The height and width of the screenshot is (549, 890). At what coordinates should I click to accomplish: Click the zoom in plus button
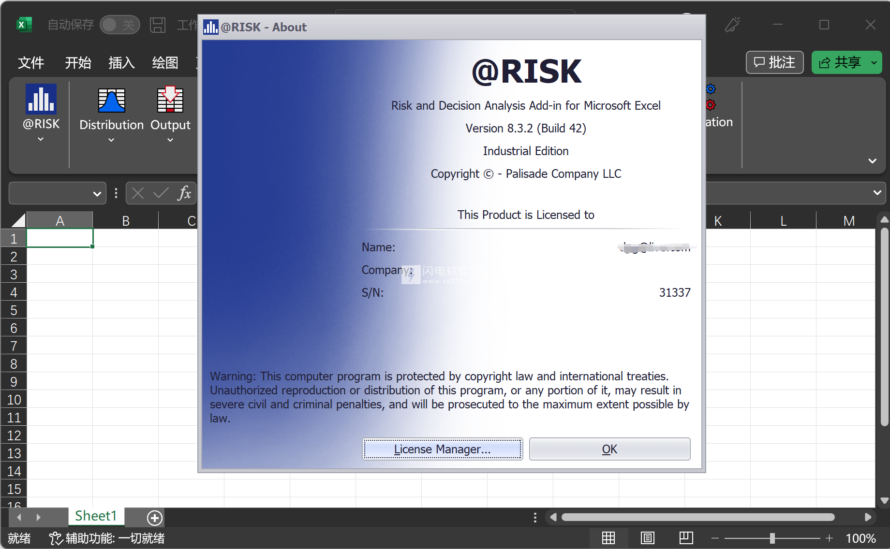[829, 538]
